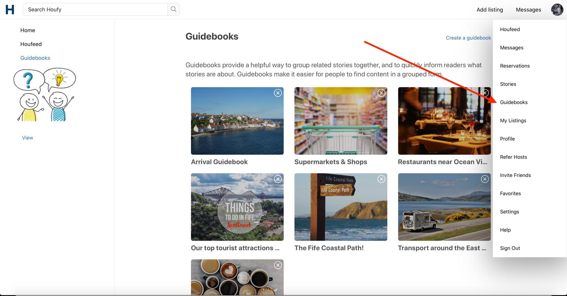Open Stories in the dropdown menu
Screen dimensions: 567x296
[x=508, y=84]
